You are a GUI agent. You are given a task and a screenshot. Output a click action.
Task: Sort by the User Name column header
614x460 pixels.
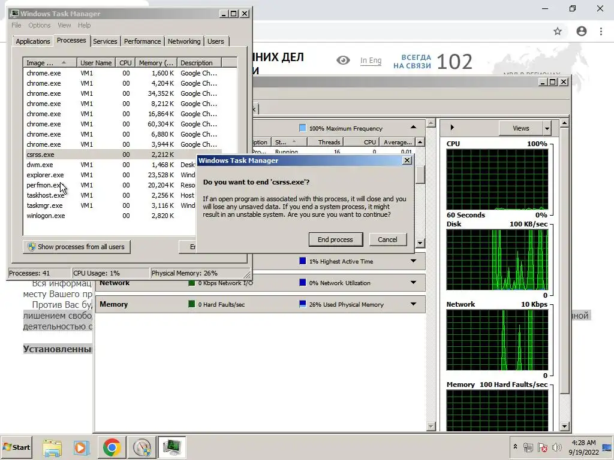(x=96, y=62)
